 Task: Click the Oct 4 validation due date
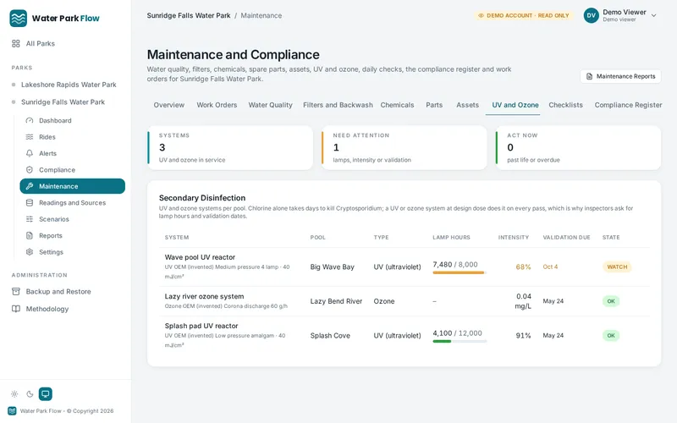click(x=550, y=266)
